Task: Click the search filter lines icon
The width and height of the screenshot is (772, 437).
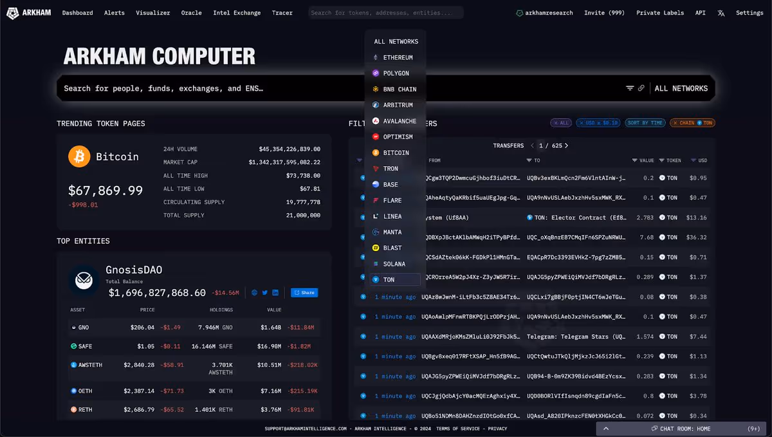Action: coord(630,88)
